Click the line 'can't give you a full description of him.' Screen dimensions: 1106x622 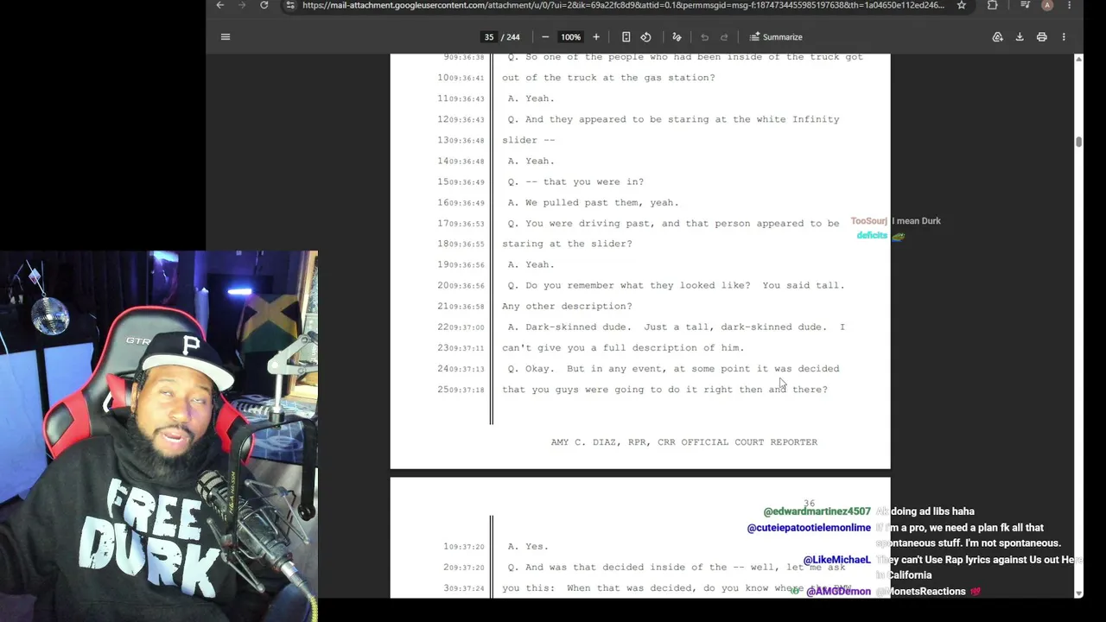pyautogui.click(x=623, y=348)
